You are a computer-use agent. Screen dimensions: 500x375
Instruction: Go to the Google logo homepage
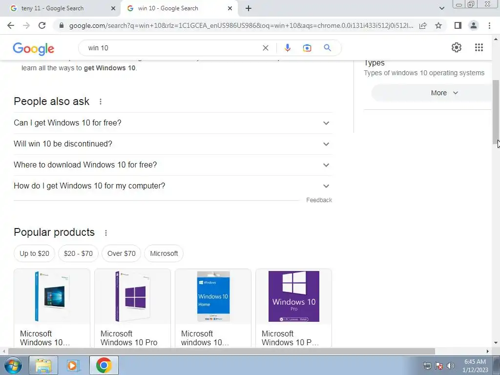point(34,48)
